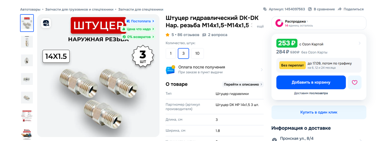This screenshot has height=141, width=384.
Task: Expand the Оплата после получения row arrow
Action: 262,70
